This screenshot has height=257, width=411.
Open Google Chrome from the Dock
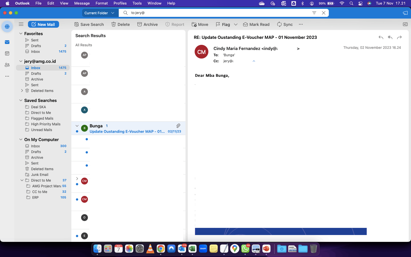161,249
